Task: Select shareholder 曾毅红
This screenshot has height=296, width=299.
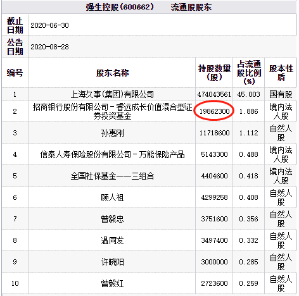Action: [112, 283]
